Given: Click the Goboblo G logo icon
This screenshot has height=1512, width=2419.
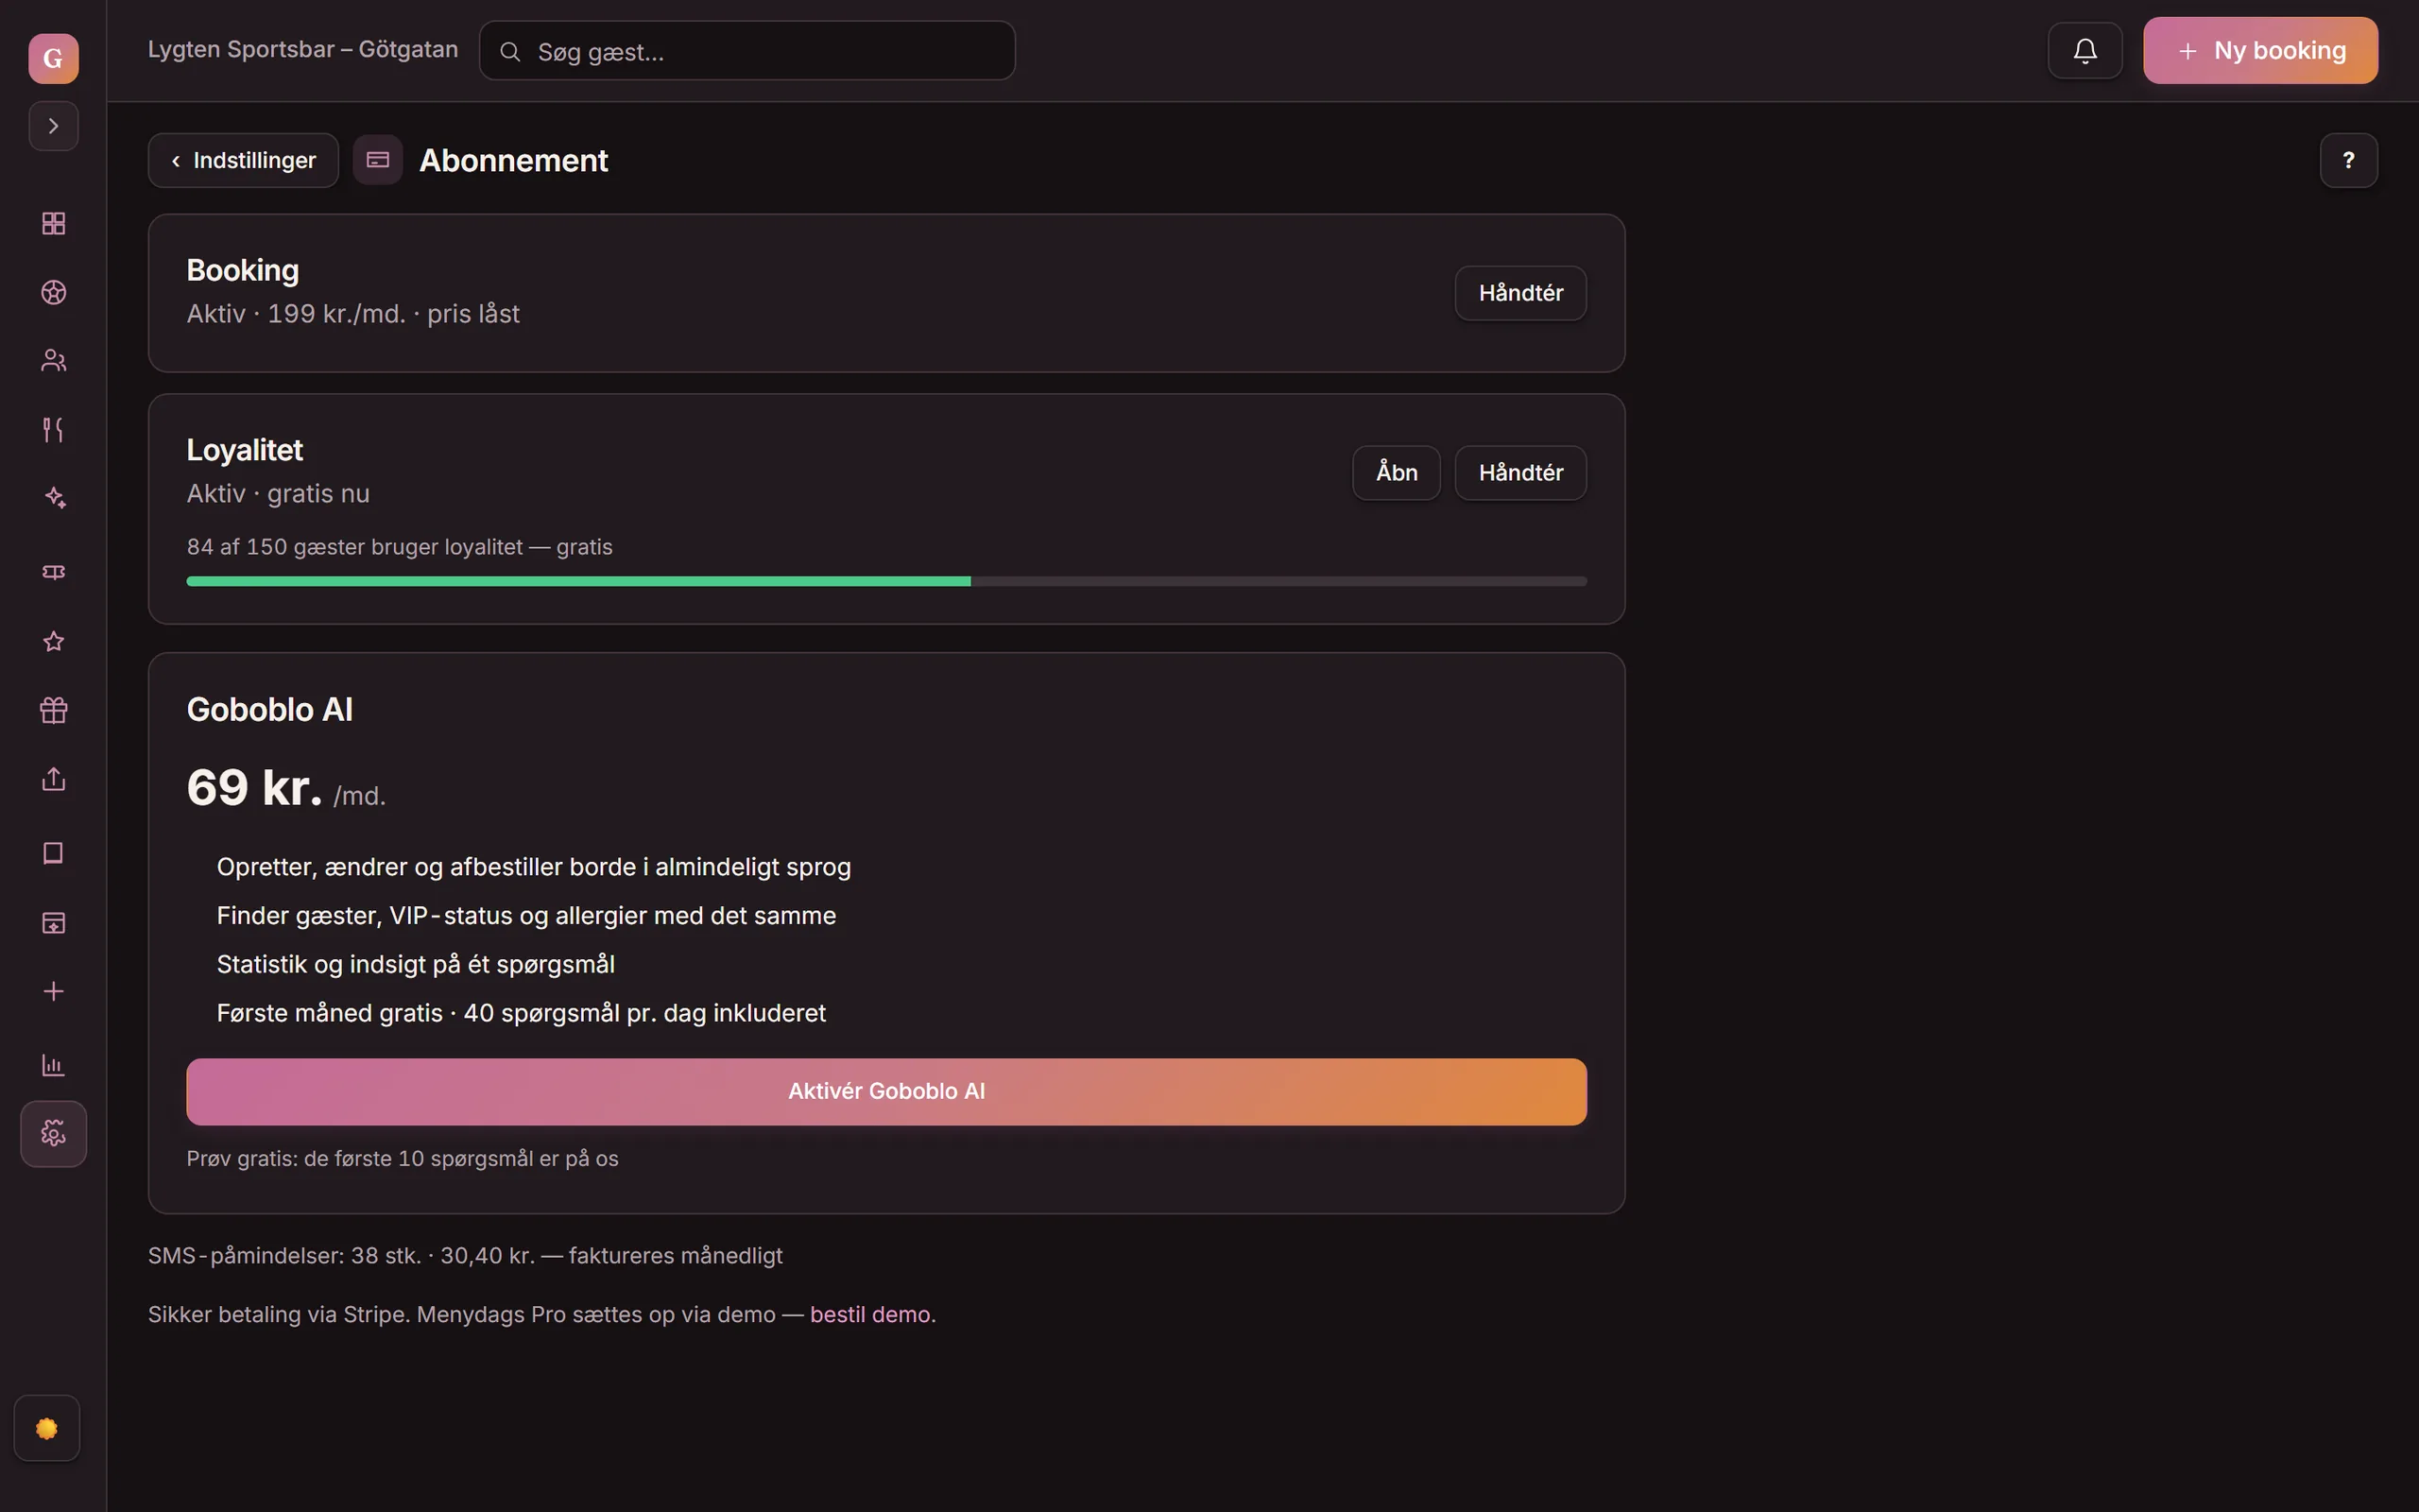Looking at the screenshot, I should [x=53, y=58].
